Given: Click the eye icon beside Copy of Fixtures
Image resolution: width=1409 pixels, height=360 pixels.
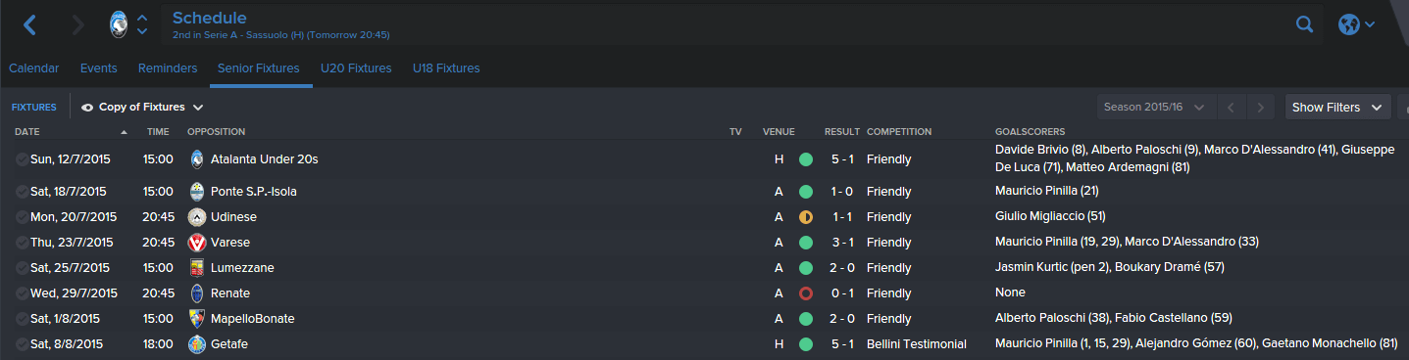Looking at the screenshot, I should (87, 108).
